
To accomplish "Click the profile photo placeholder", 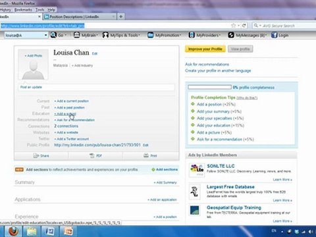I will [33, 65].
